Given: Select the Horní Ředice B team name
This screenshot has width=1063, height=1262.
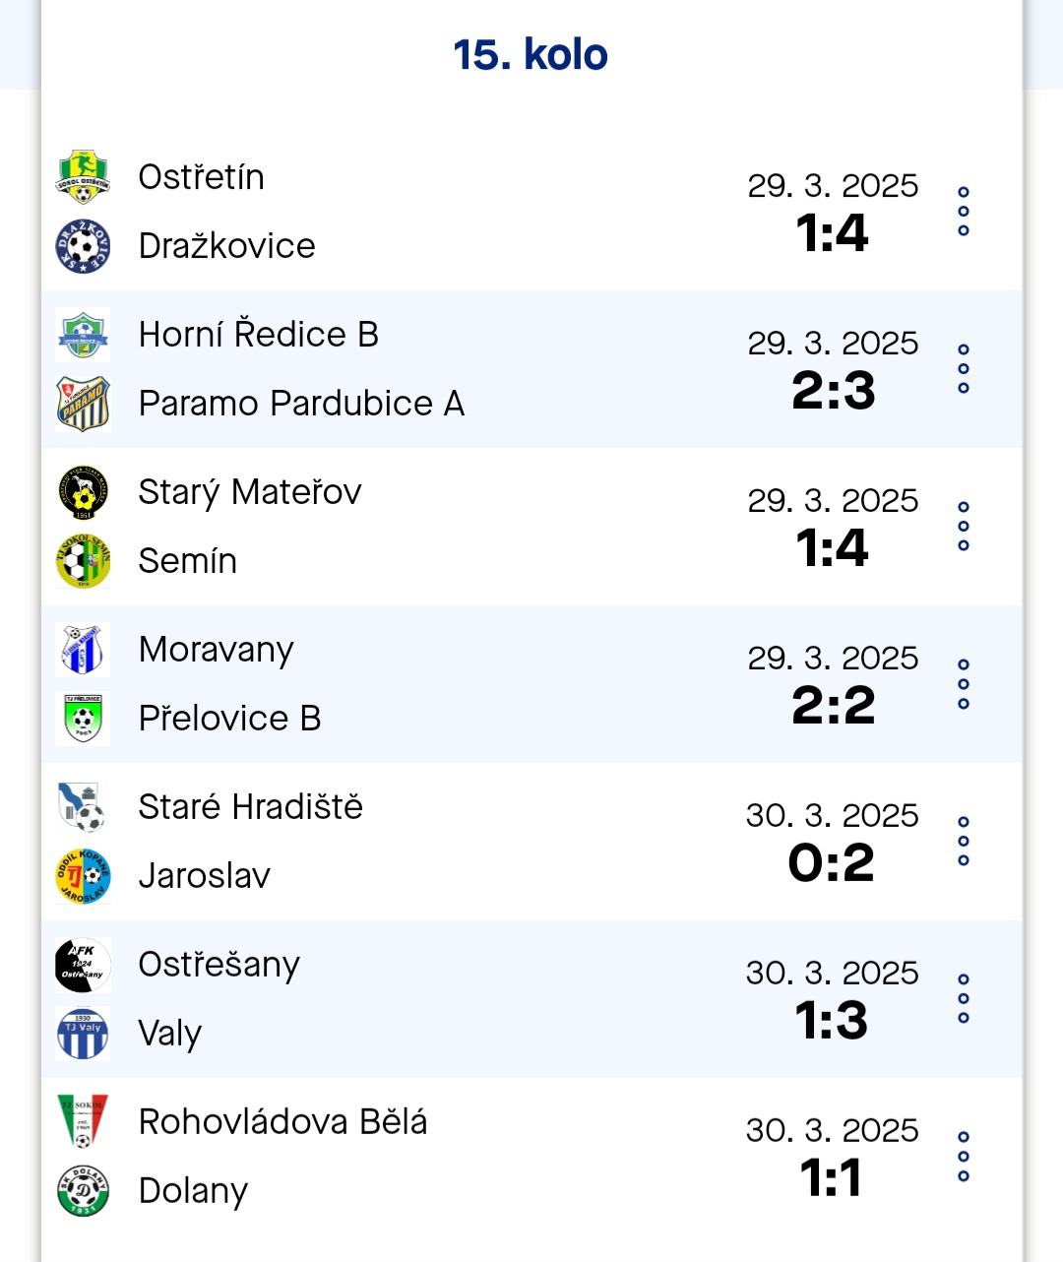Looking at the screenshot, I should 259,335.
